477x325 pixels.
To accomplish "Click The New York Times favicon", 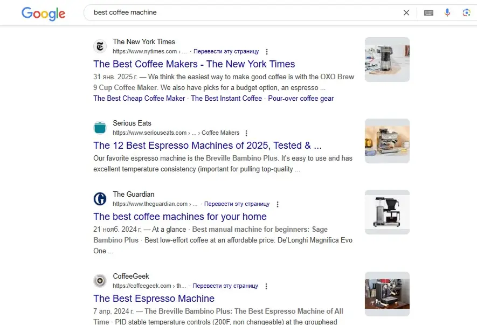I will click(x=100, y=46).
